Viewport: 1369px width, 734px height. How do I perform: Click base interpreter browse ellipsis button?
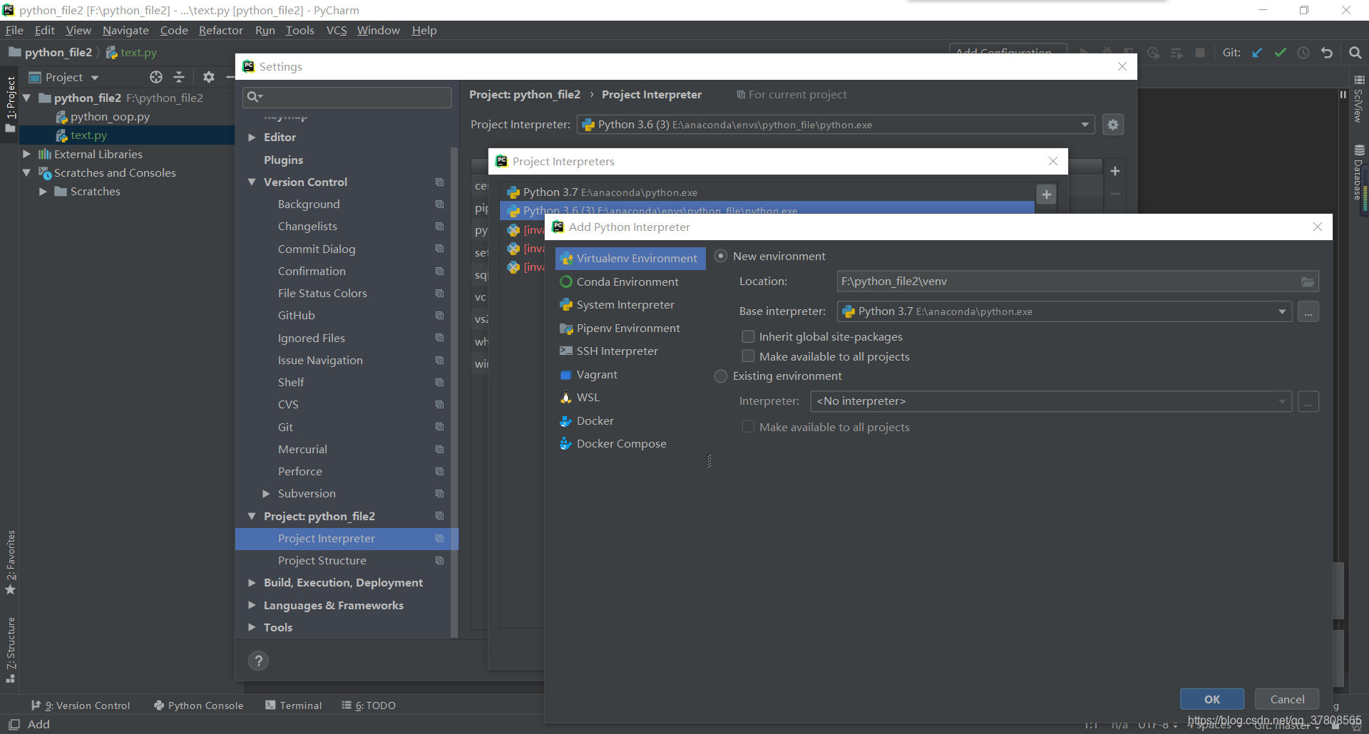1308,312
